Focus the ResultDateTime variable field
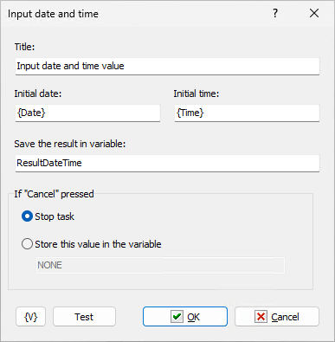The height and width of the screenshot is (342, 335). click(x=167, y=163)
